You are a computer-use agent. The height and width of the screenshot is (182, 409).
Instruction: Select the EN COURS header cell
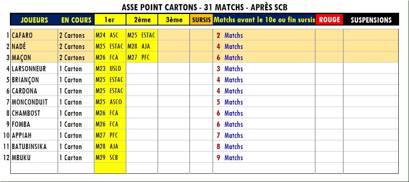76,20
